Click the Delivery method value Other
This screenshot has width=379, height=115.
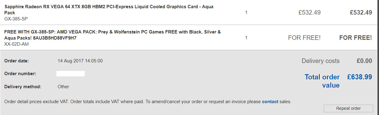point(63,86)
